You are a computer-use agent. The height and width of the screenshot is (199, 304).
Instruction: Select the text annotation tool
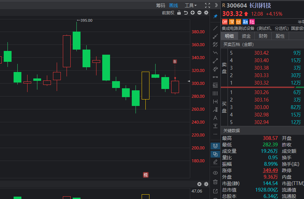coord(215,118)
